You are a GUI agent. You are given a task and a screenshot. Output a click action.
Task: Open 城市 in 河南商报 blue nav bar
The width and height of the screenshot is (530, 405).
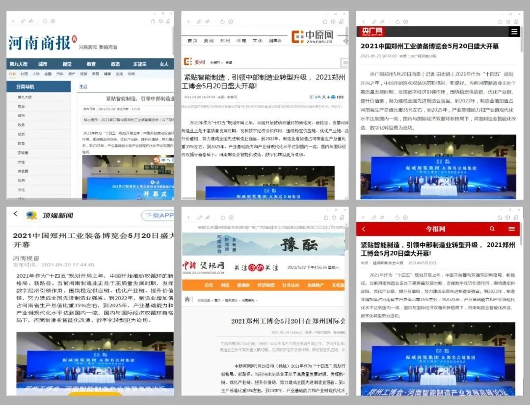tap(43, 64)
